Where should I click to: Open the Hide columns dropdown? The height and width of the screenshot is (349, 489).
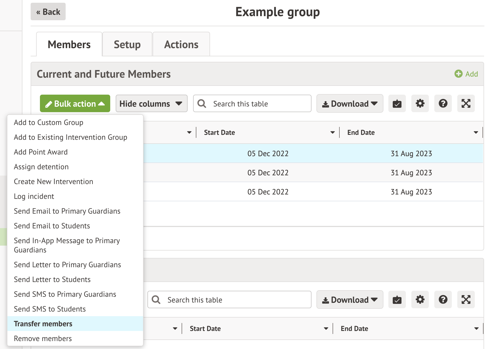tap(152, 103)
